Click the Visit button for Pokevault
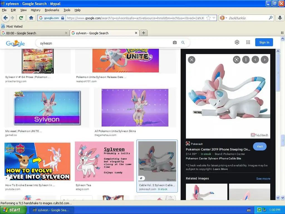Viewport: 285px width, 214px height. point(260,146)
